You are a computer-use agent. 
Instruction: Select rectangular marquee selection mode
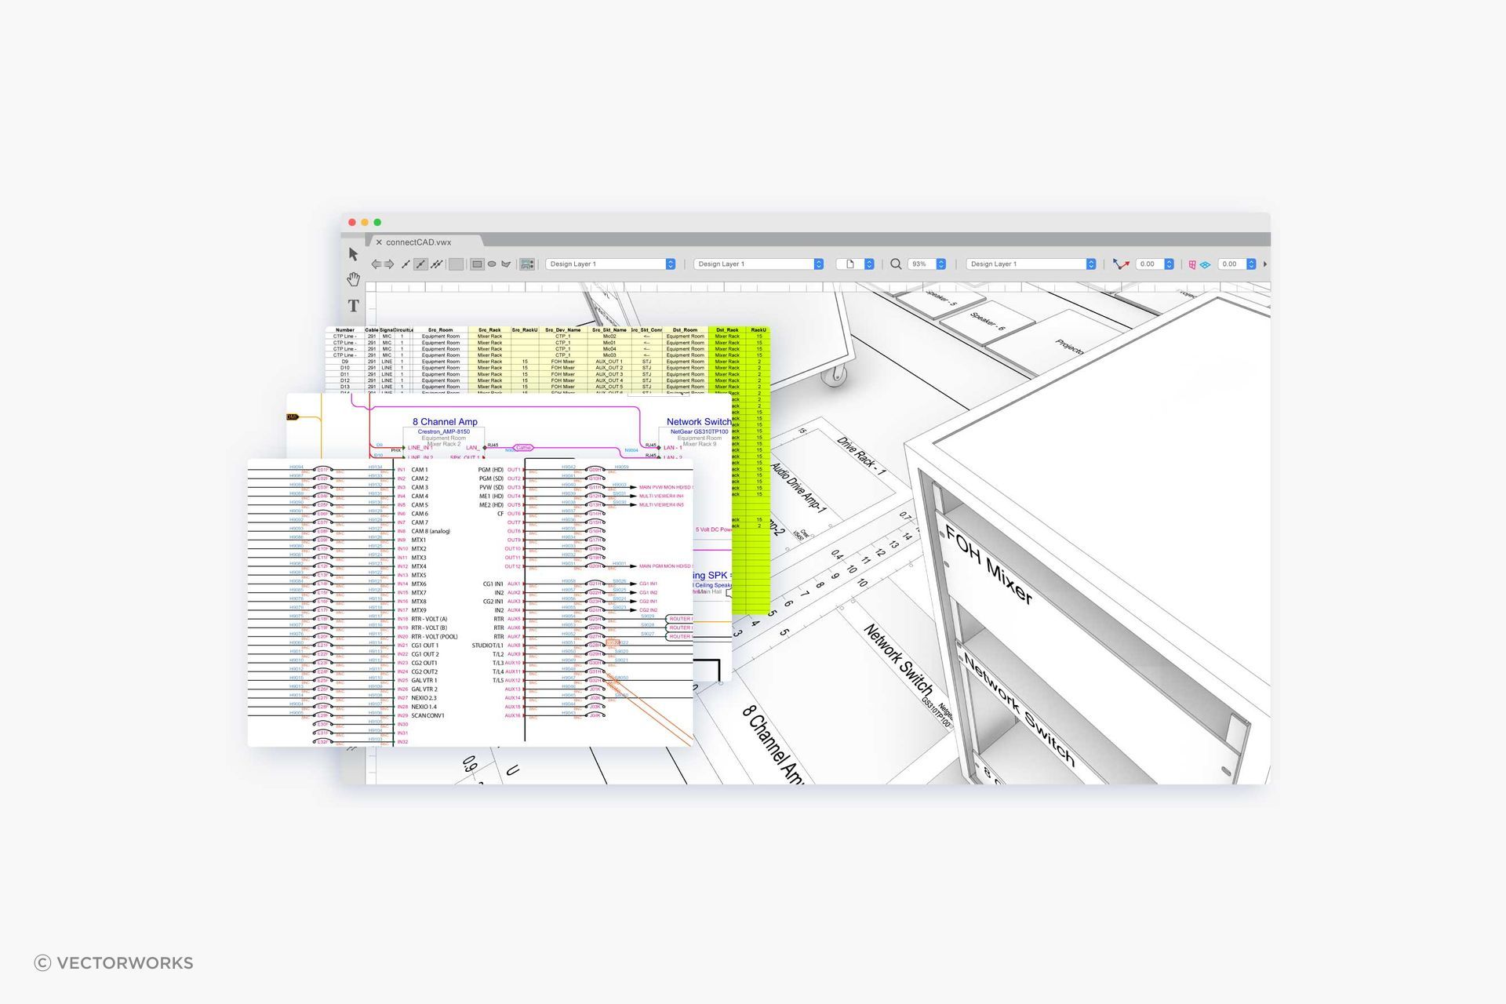pos(477,264)
